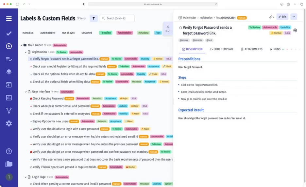306x187 pixels.
Task: Click the filter funnel button
Action: tap(93, 18)
